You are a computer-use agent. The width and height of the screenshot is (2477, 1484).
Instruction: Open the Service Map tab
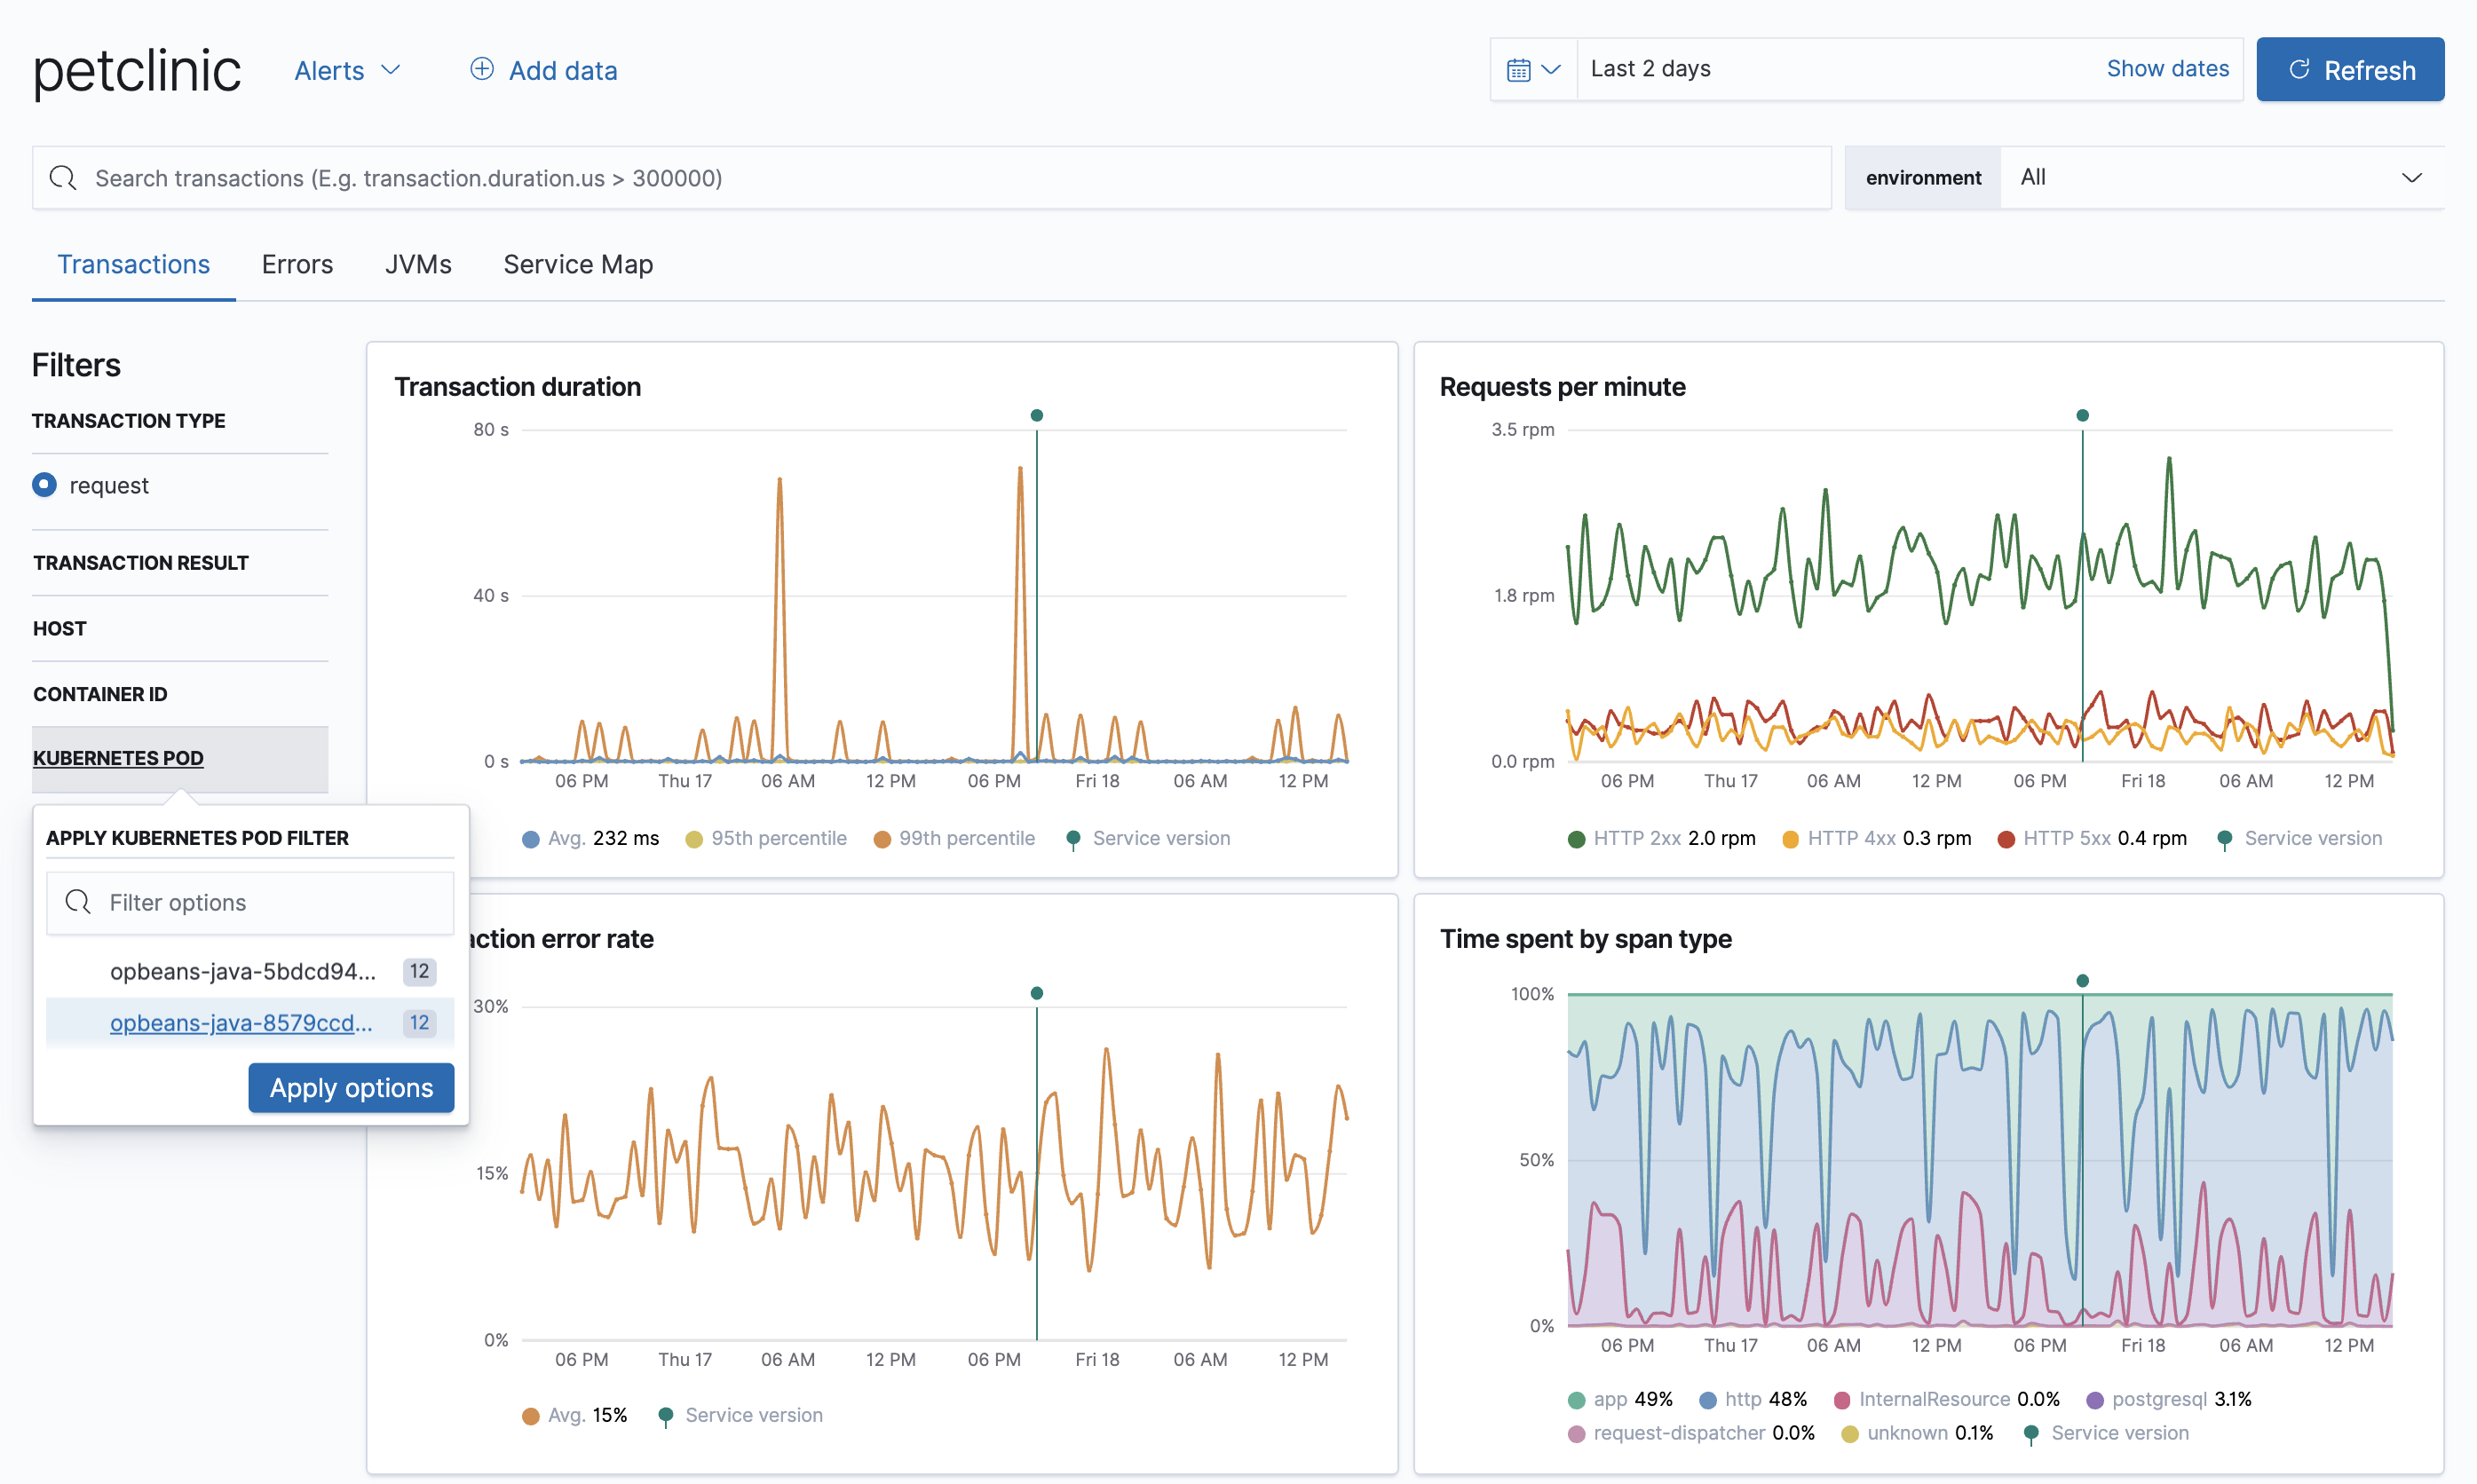coord(578,264)
